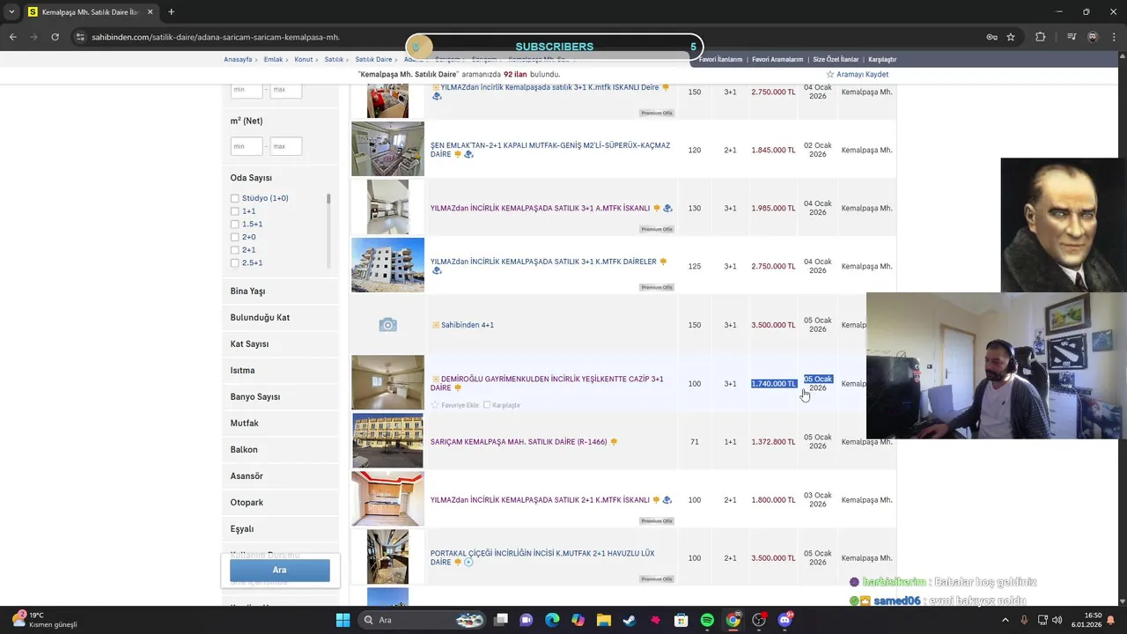The width and height of the screenshot is (1127, 634).
Task: Open the Chrome extensions puzzle icon
Action: (x=1040, y=37)
